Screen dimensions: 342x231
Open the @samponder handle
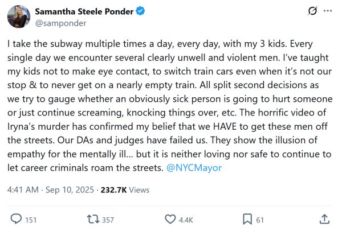tap(53, 24)
